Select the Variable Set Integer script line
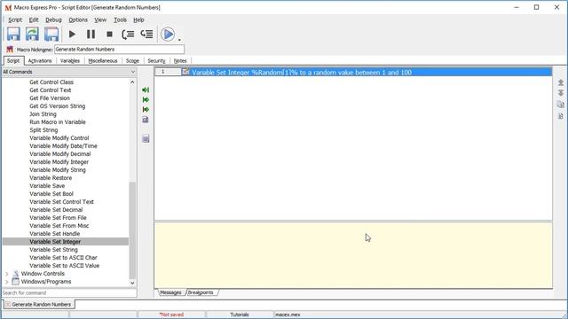Image resolution: width=568 pixels, height=319 pixels. pos(353,73)
